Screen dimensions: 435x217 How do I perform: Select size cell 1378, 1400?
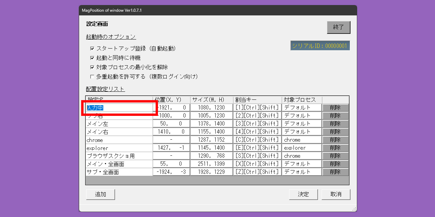pyautogui.click(x=212, y=124)
